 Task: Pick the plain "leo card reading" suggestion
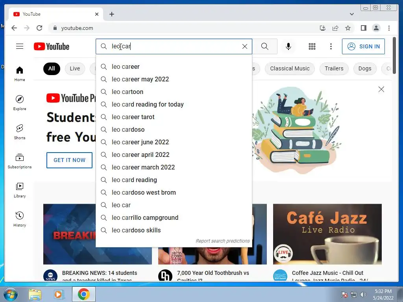coord(174,180)
